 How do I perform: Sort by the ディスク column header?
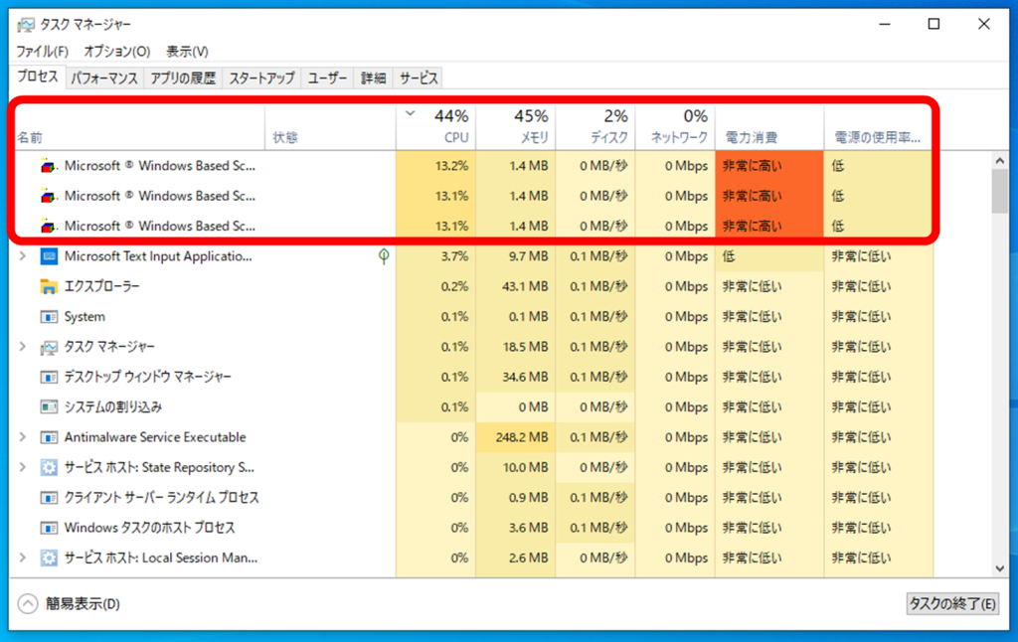[x=595, y=127]
